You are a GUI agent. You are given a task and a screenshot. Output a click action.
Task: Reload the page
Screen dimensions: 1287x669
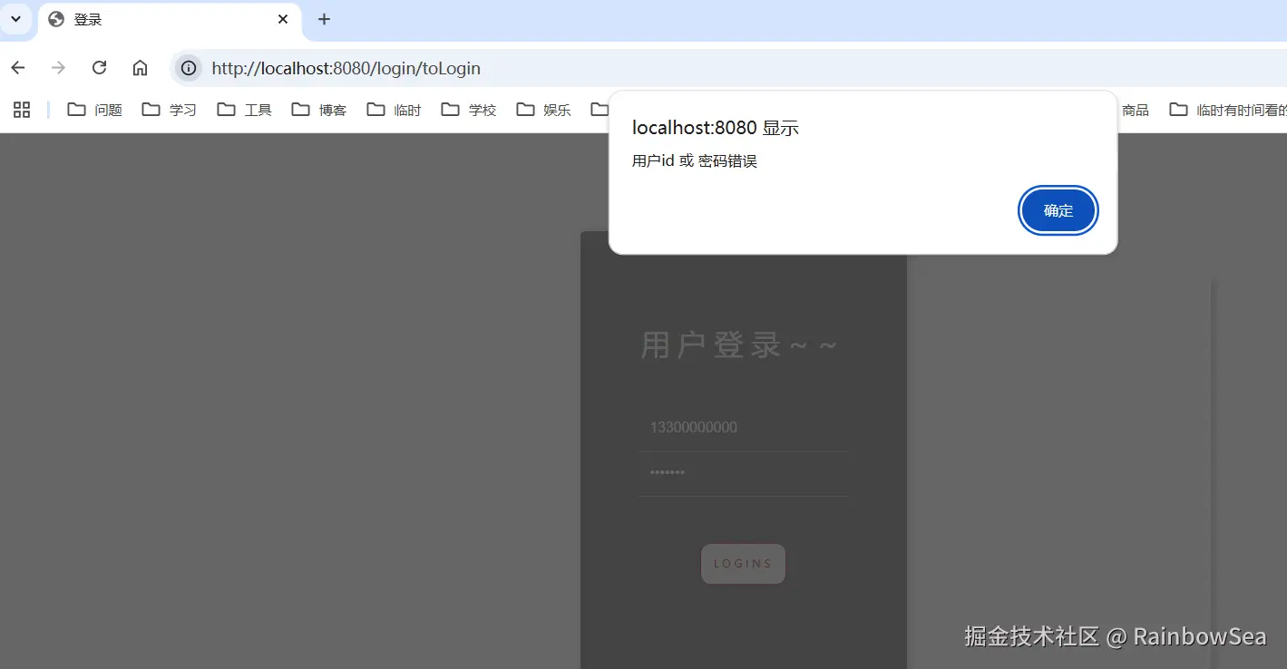[100, 68]
